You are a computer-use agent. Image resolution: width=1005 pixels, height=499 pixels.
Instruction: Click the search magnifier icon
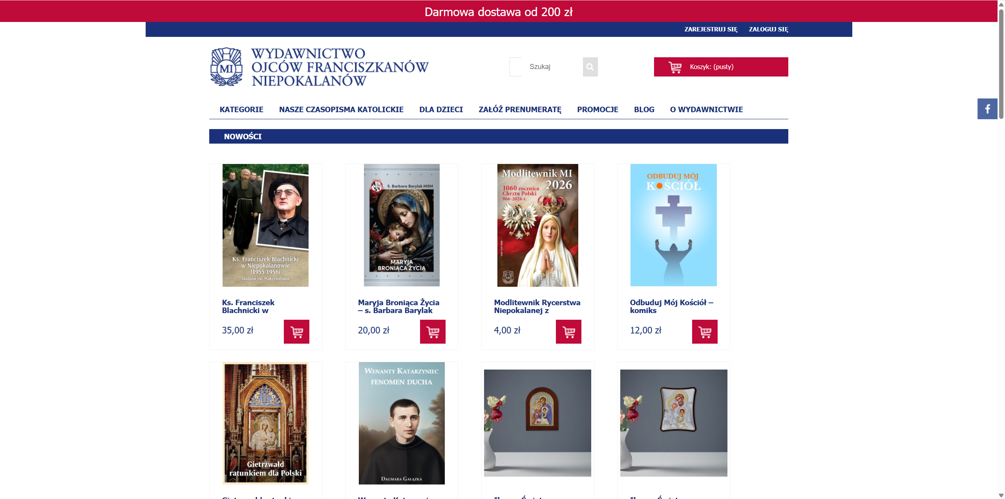590,67
